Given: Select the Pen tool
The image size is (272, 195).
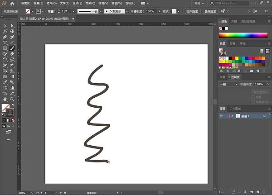Looking at the screenshot, I should click(5, 37).
